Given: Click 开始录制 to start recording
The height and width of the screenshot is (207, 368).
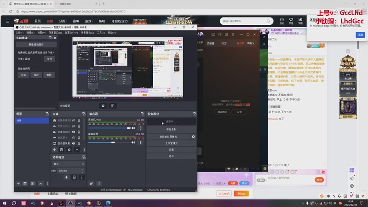Looking at the screenshot, I should click(x=171, y=129).
